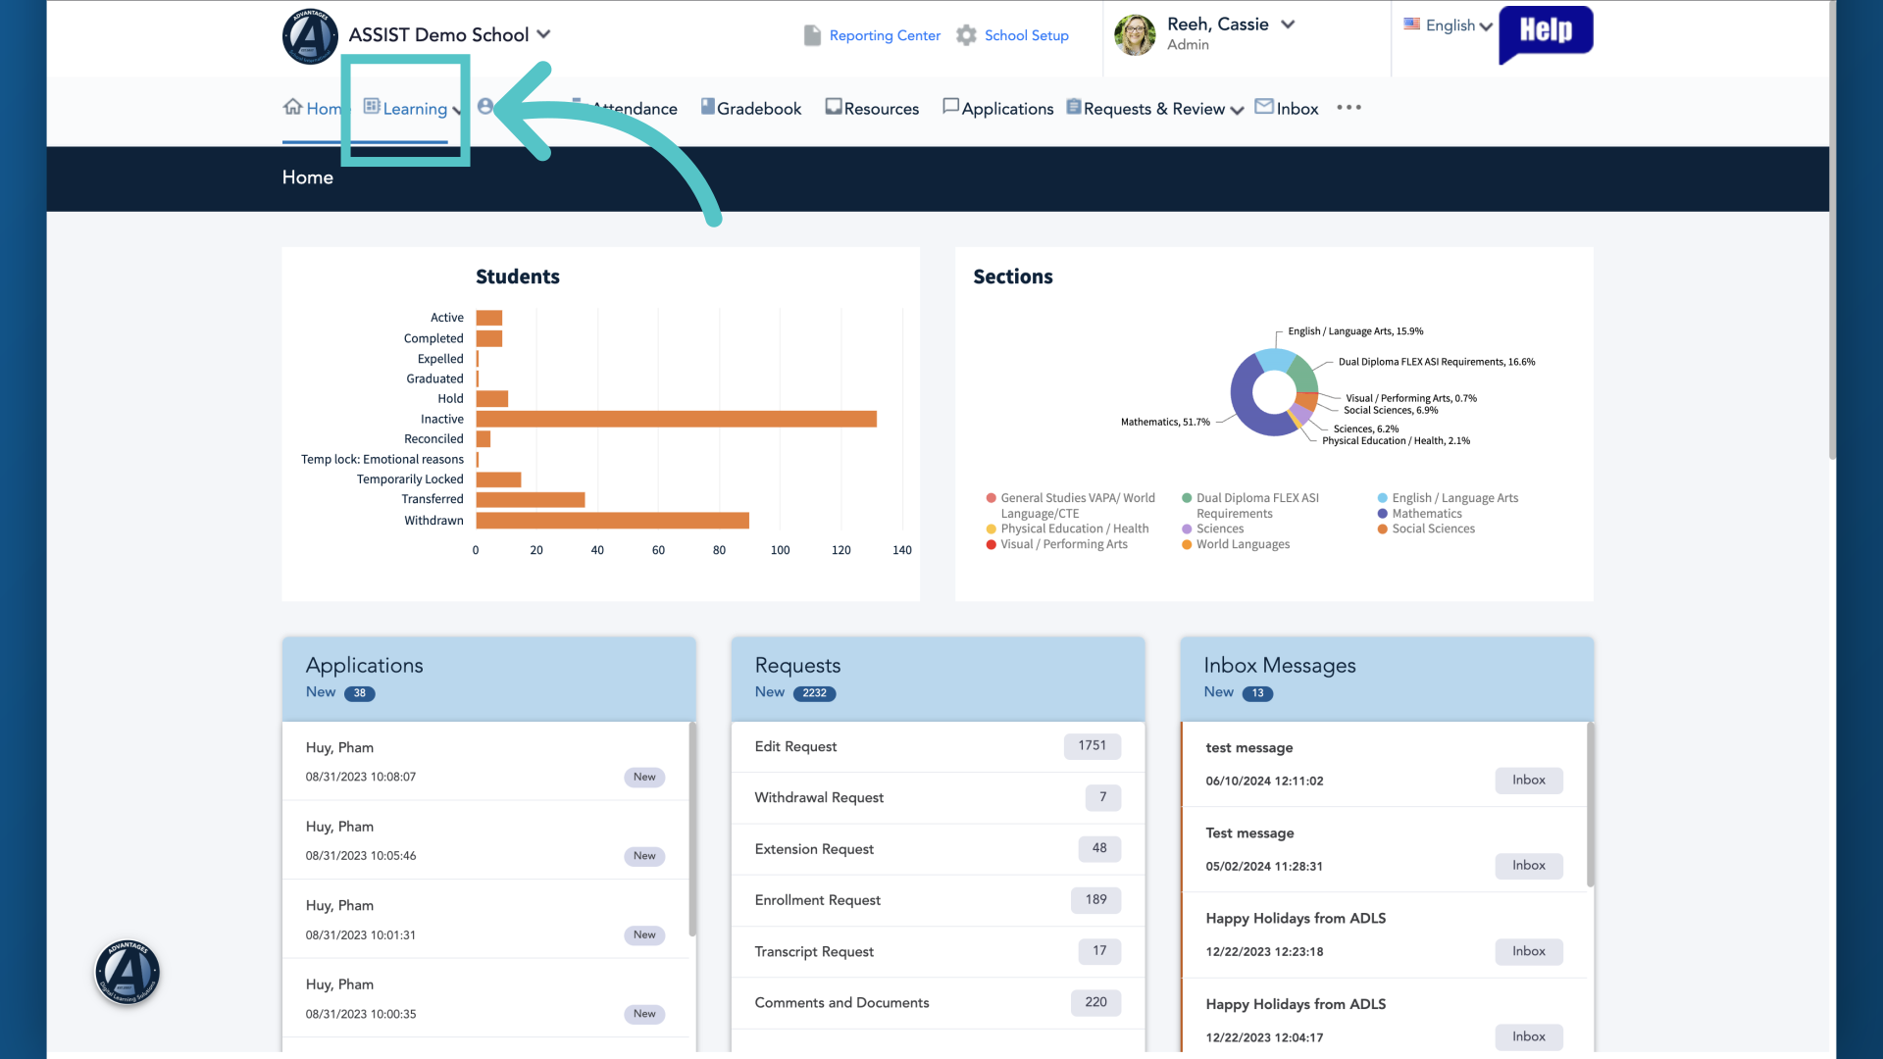Screen dimensions: 1883x1059
Task: Click the ASSIST circular logo in the header
Action: [x=310, y=36]
